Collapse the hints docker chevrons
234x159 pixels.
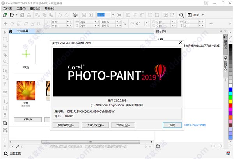tap(221, 31)
